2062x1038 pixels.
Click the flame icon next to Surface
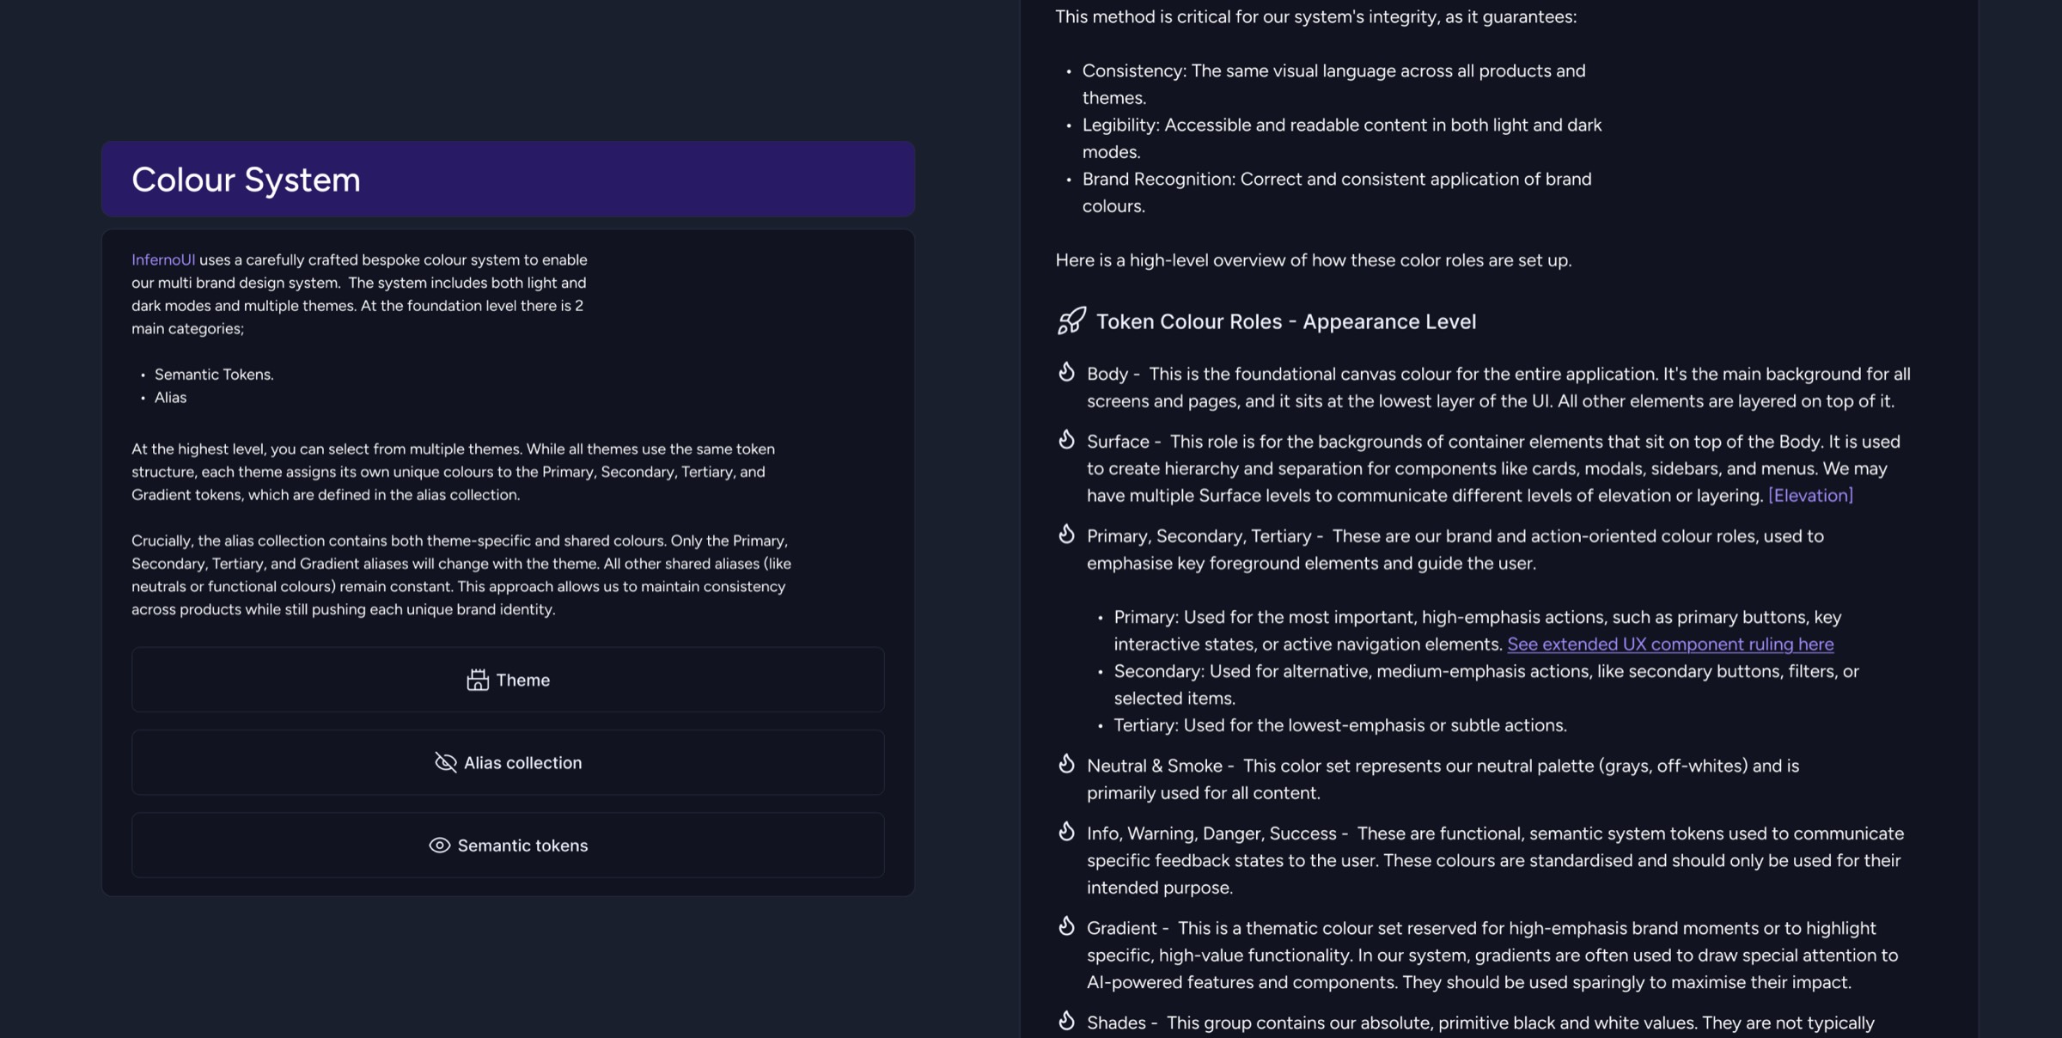[1066, 439]
